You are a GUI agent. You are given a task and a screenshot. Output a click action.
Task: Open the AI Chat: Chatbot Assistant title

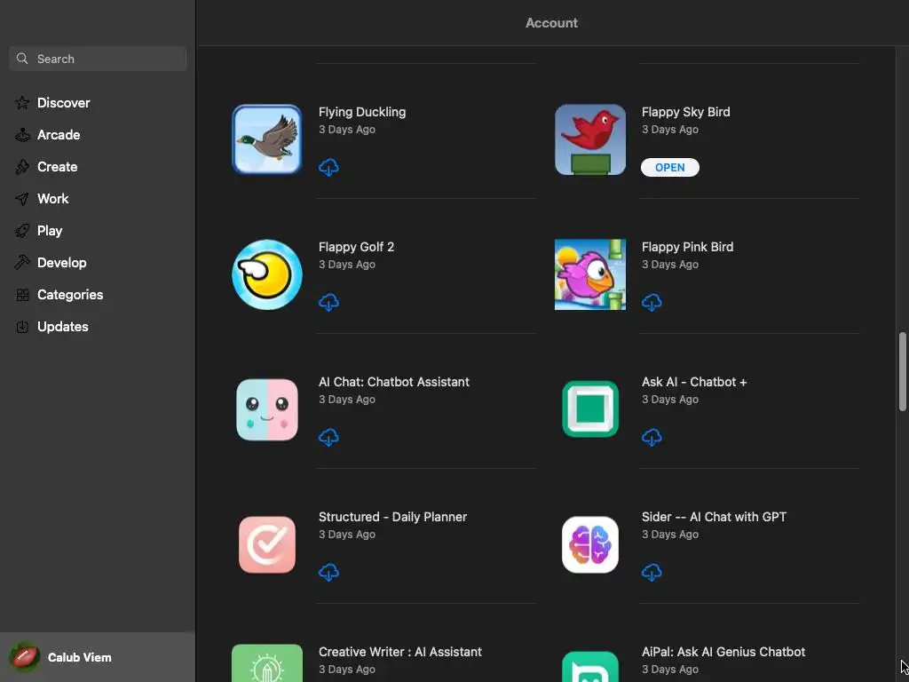[393, 382]
